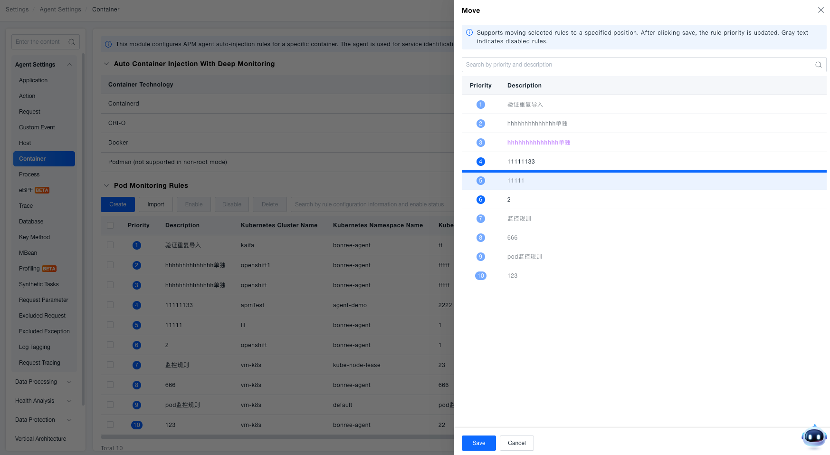Click the BETA badge next to Profiling

49,269
